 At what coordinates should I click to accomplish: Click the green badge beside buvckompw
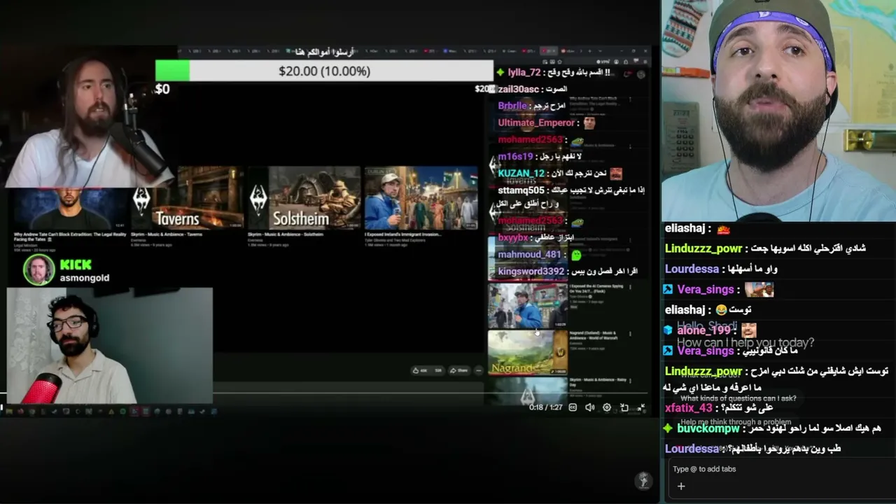[x=668, y=428]
